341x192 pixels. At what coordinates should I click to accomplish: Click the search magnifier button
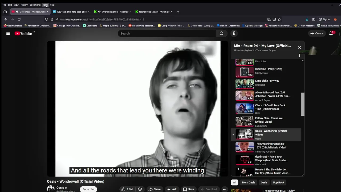pyautogui.click(x=222, y=33)
